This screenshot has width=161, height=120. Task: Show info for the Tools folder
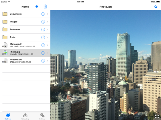(43, 37)
